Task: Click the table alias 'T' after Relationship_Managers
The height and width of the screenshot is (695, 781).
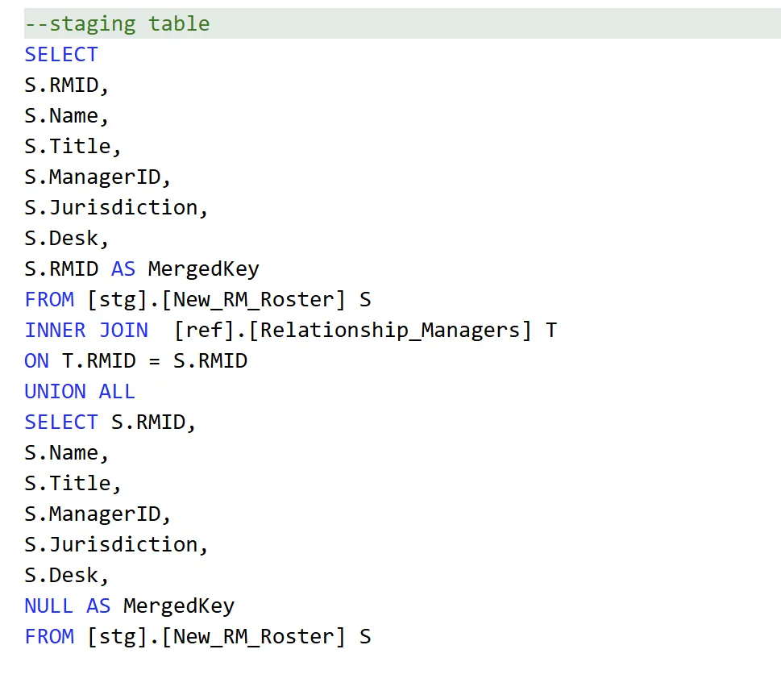Action: coord(551,331)
